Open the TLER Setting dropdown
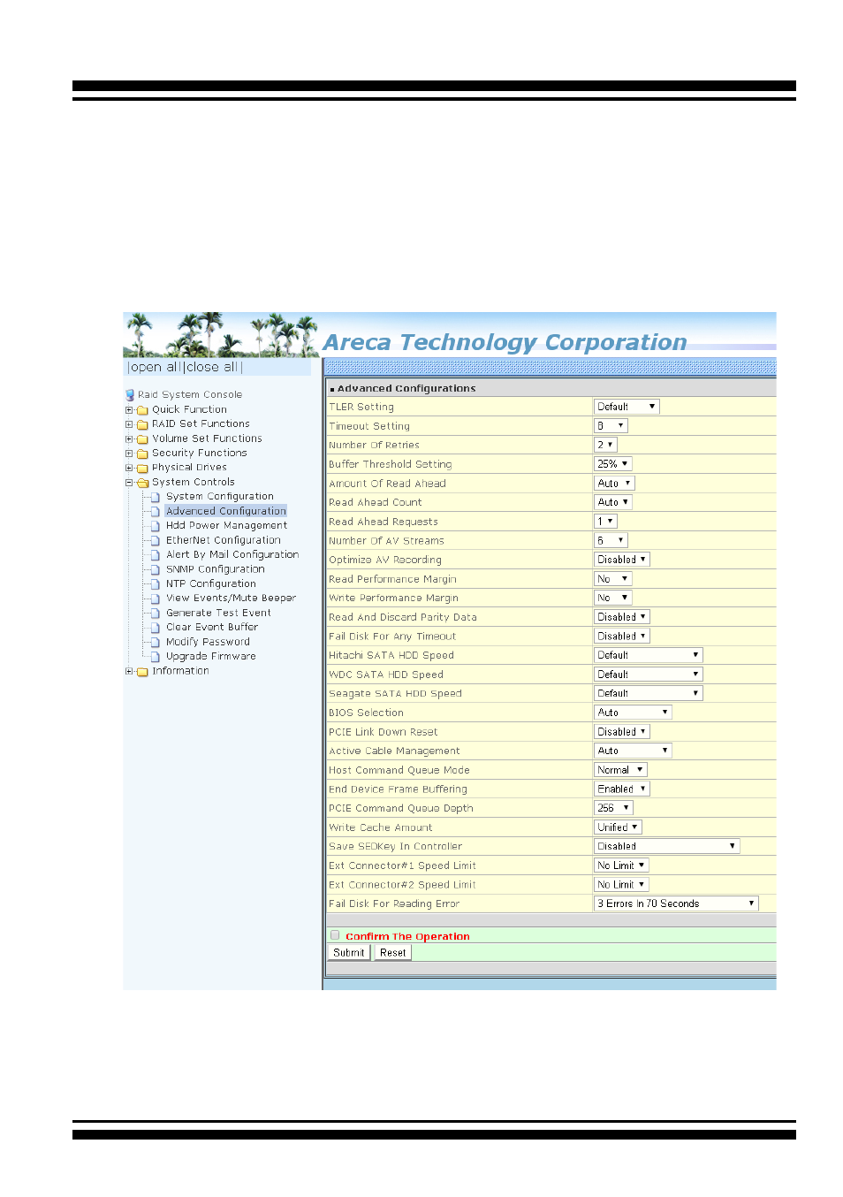The width and height of the screenshot is (843, 1197). tap(627, 408)
